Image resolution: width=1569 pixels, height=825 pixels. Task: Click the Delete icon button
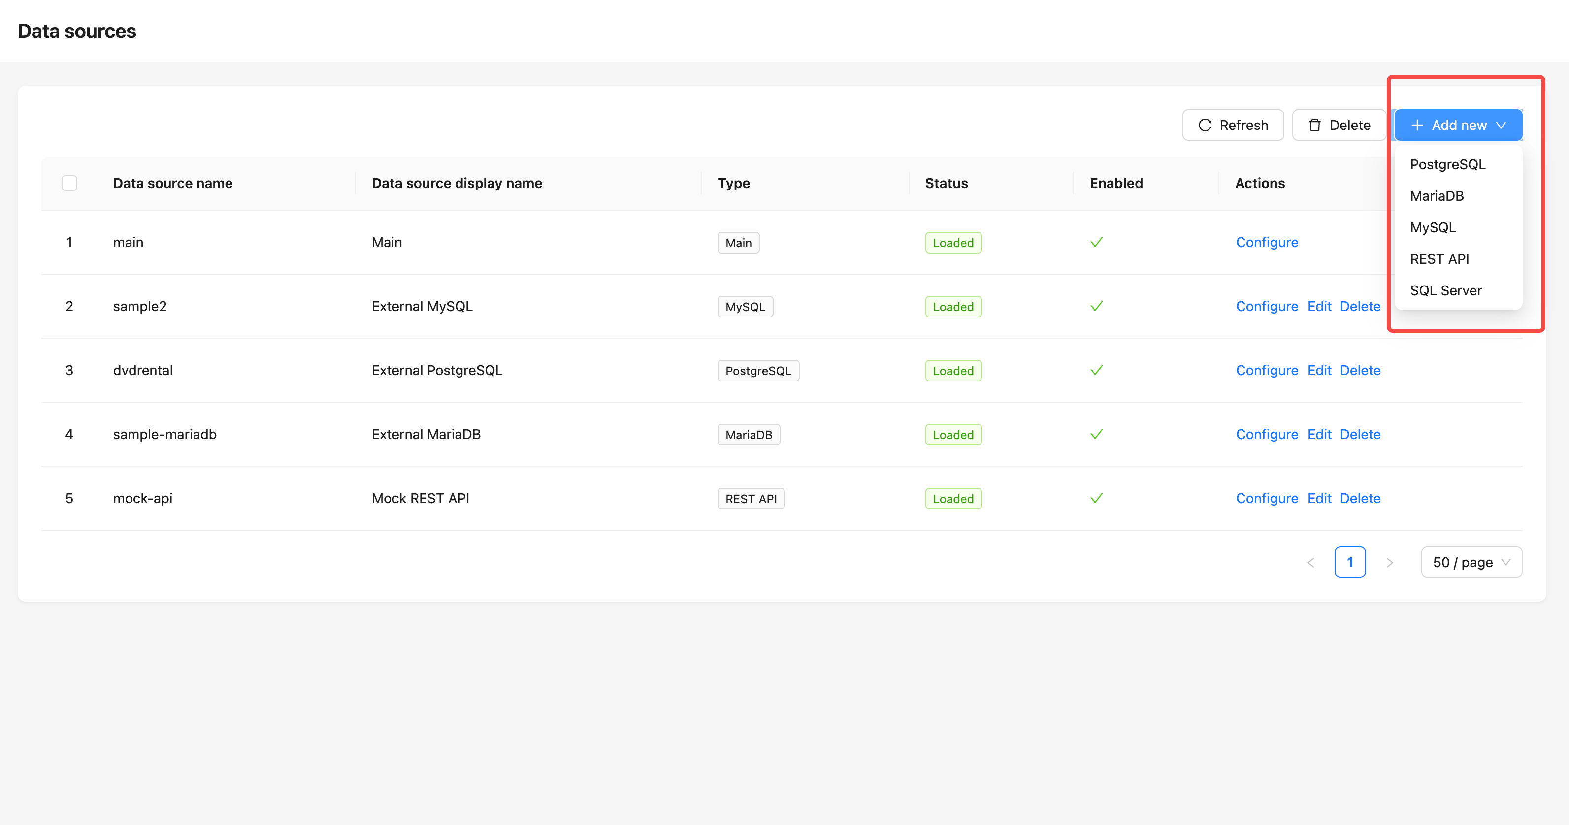coord(1339,125)
